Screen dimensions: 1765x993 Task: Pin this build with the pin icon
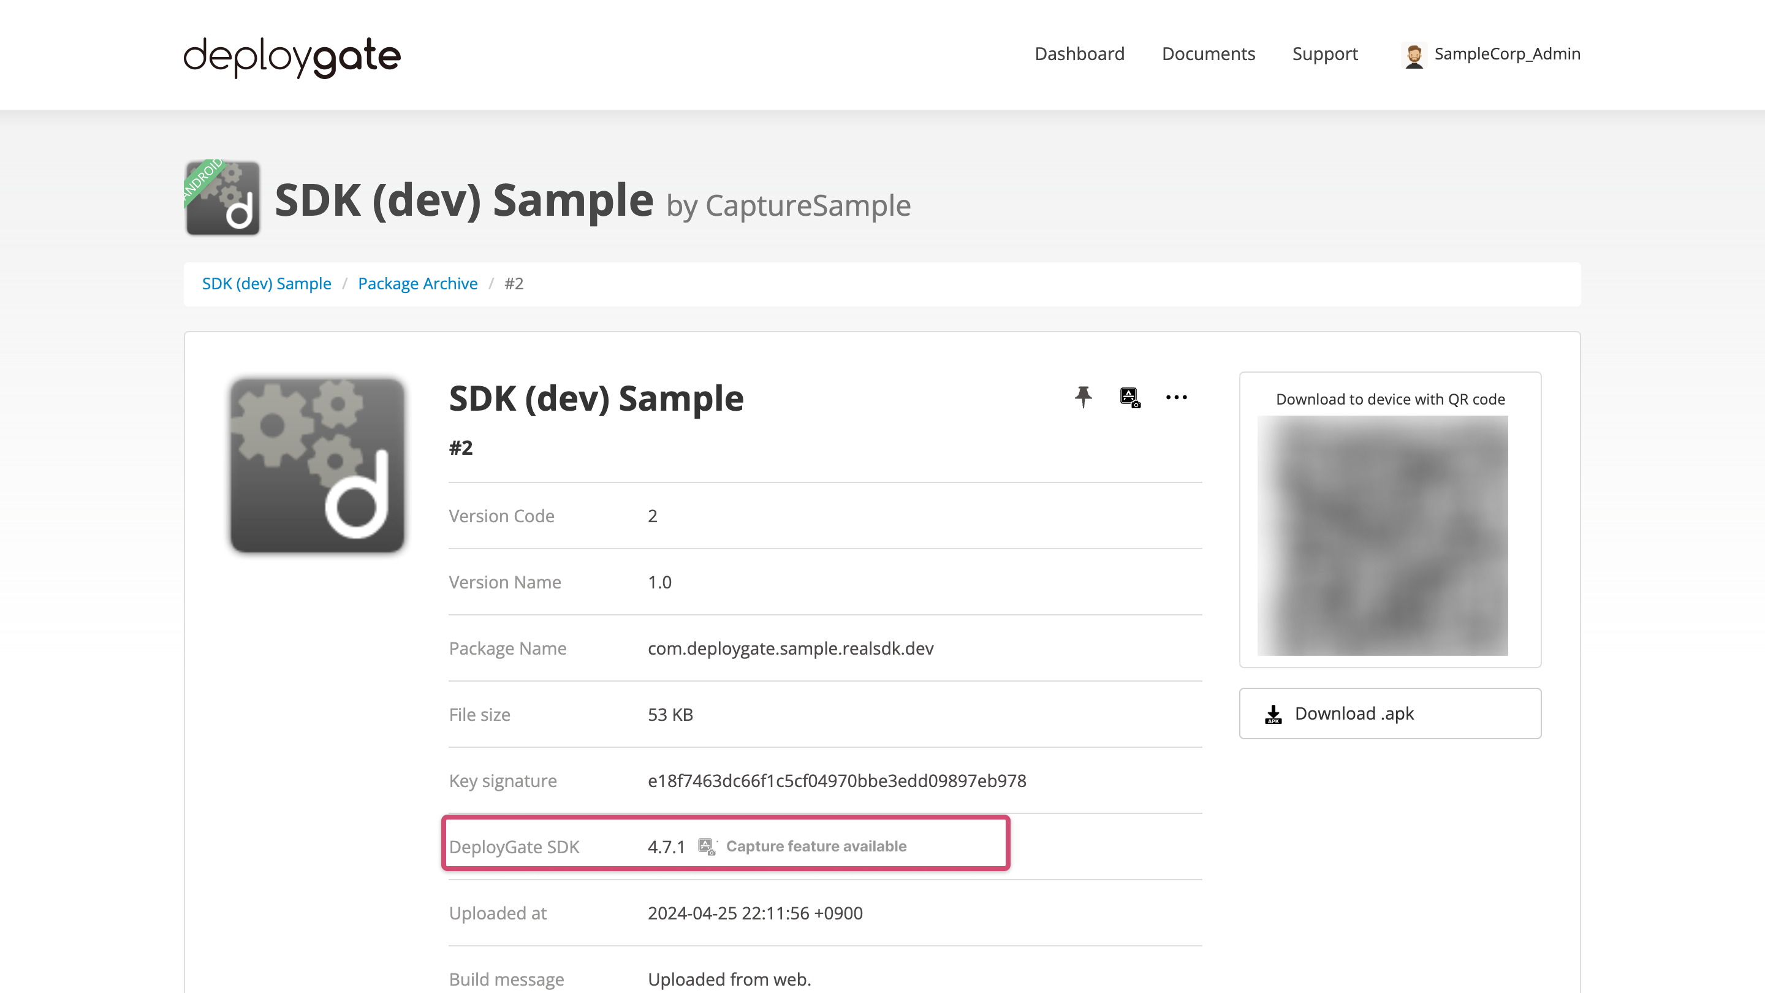(x=1084, y=397)
